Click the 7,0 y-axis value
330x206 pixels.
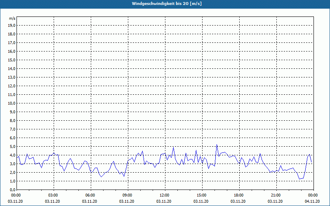coord(13,129)
